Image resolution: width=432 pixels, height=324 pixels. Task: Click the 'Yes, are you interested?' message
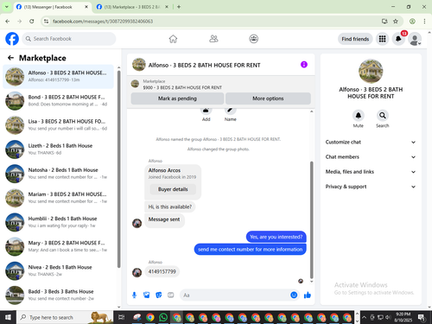click(x=276, y=237)
